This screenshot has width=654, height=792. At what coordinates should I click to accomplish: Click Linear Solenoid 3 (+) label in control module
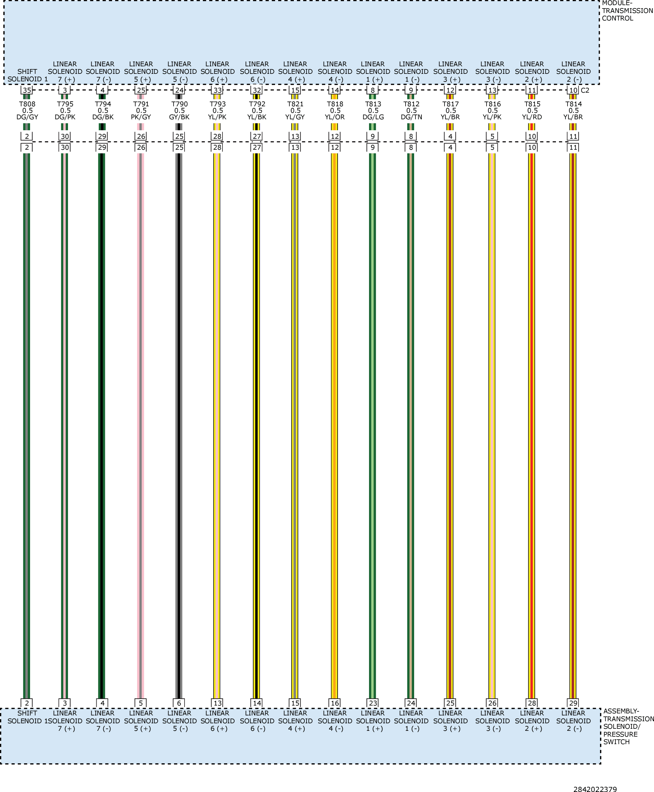click(450, 71)
